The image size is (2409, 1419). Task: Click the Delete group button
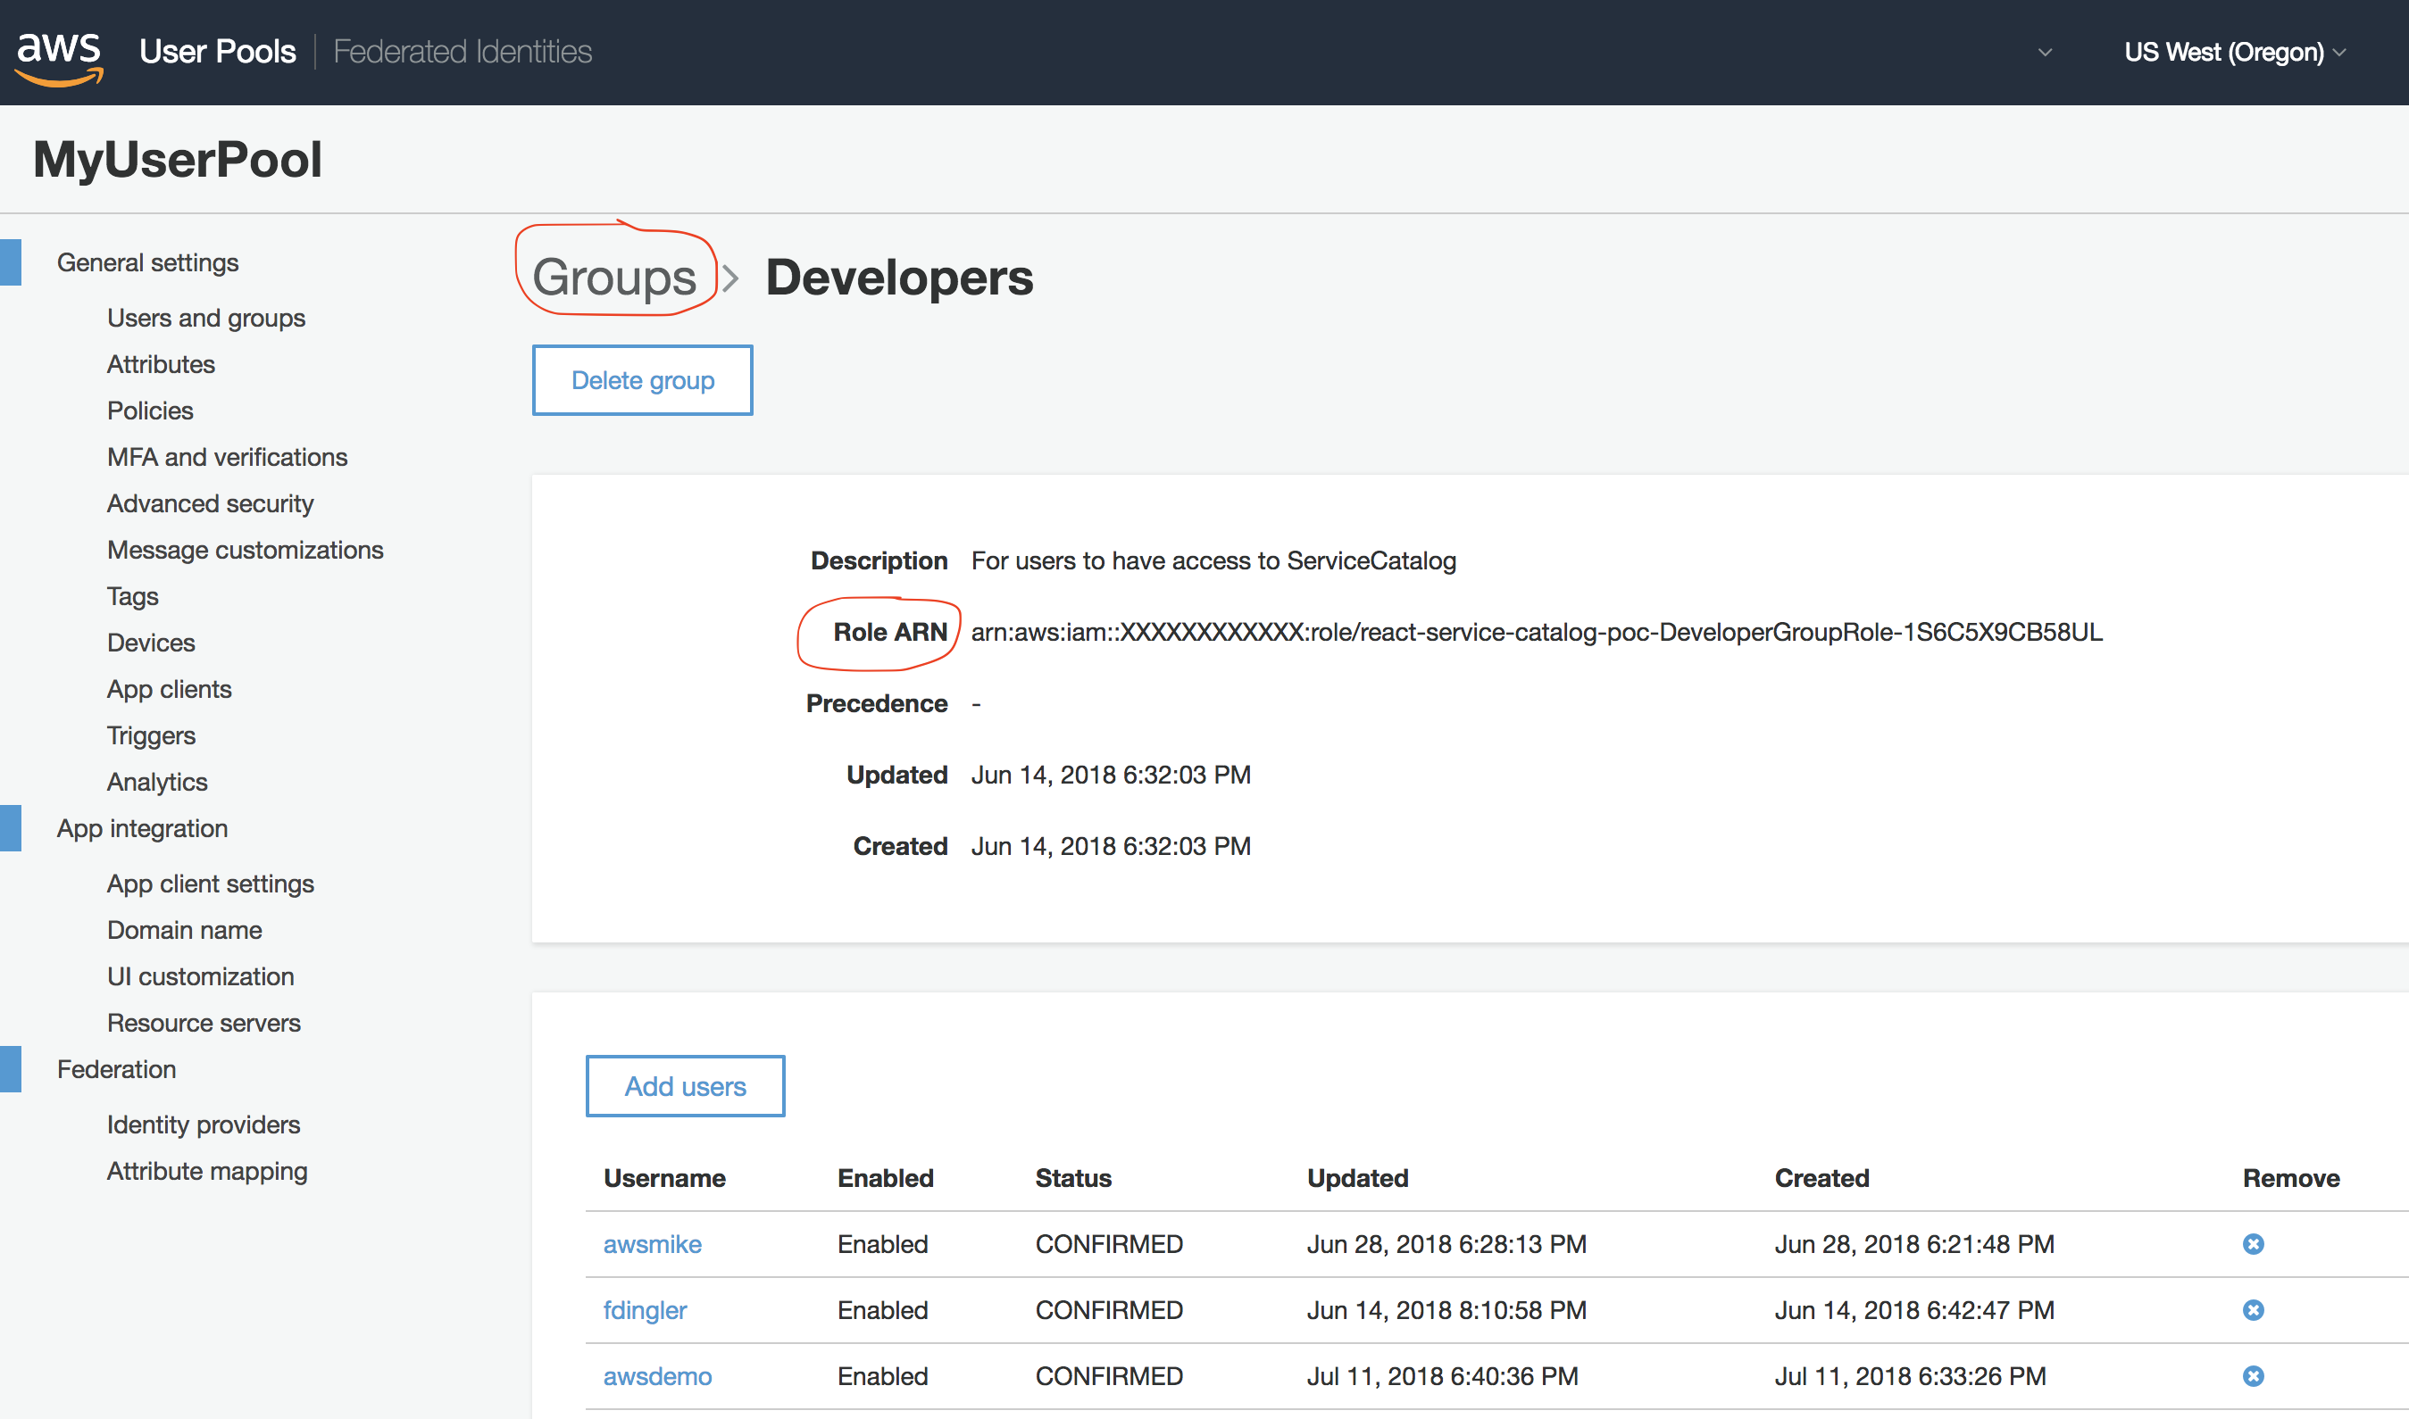tap(642, 379)
